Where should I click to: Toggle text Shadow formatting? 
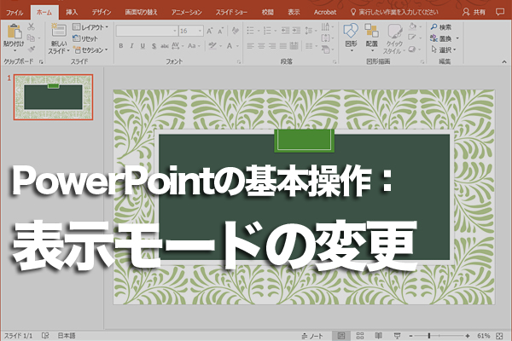tap(154, 46)
